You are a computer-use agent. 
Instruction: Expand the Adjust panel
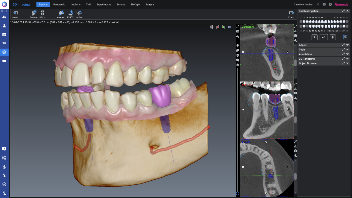pyautogui.click(x=347, y=45)
